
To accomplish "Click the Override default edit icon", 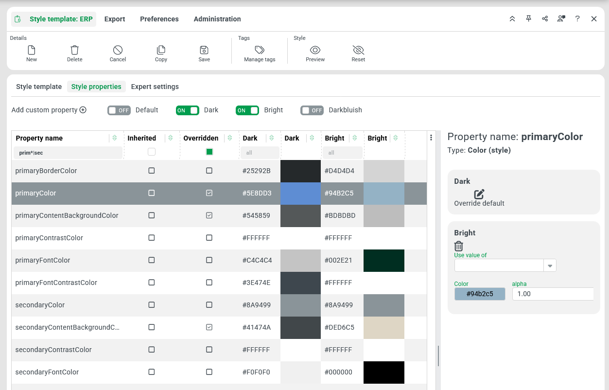I will (479, 194).
